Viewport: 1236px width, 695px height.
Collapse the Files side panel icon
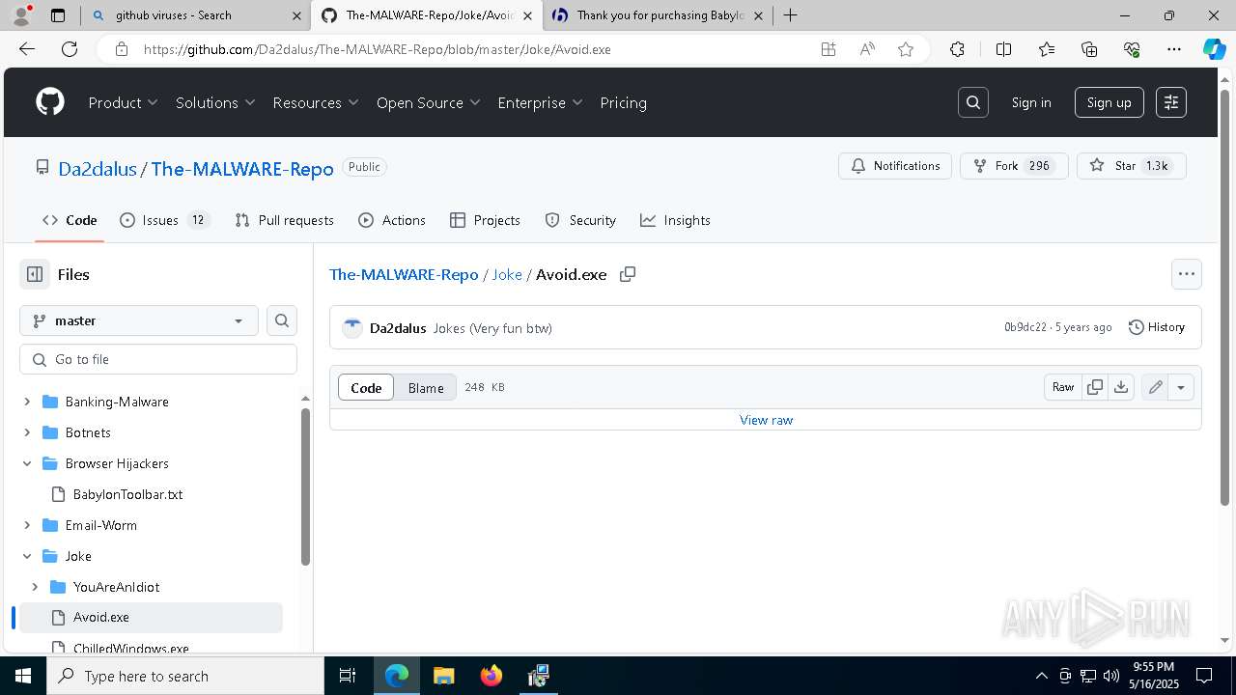pos(35,274)
